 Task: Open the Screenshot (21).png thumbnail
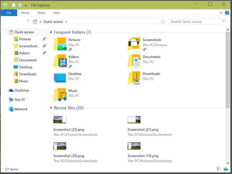point(134,119)
